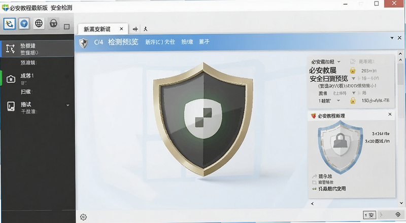The height and width of the screenshot is (223, 406).
Task: Click the diamond icon in the bottom right corner
Action: coord(398,214)
